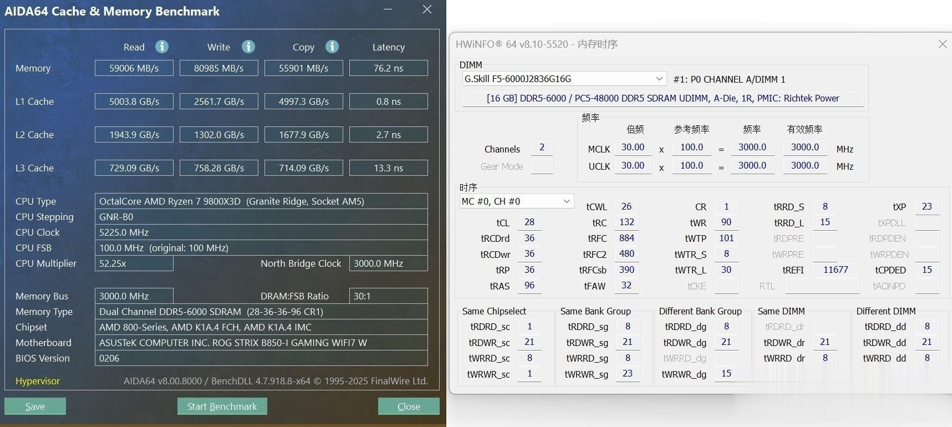Start the benchmark in AIDA64

[222, 406]
